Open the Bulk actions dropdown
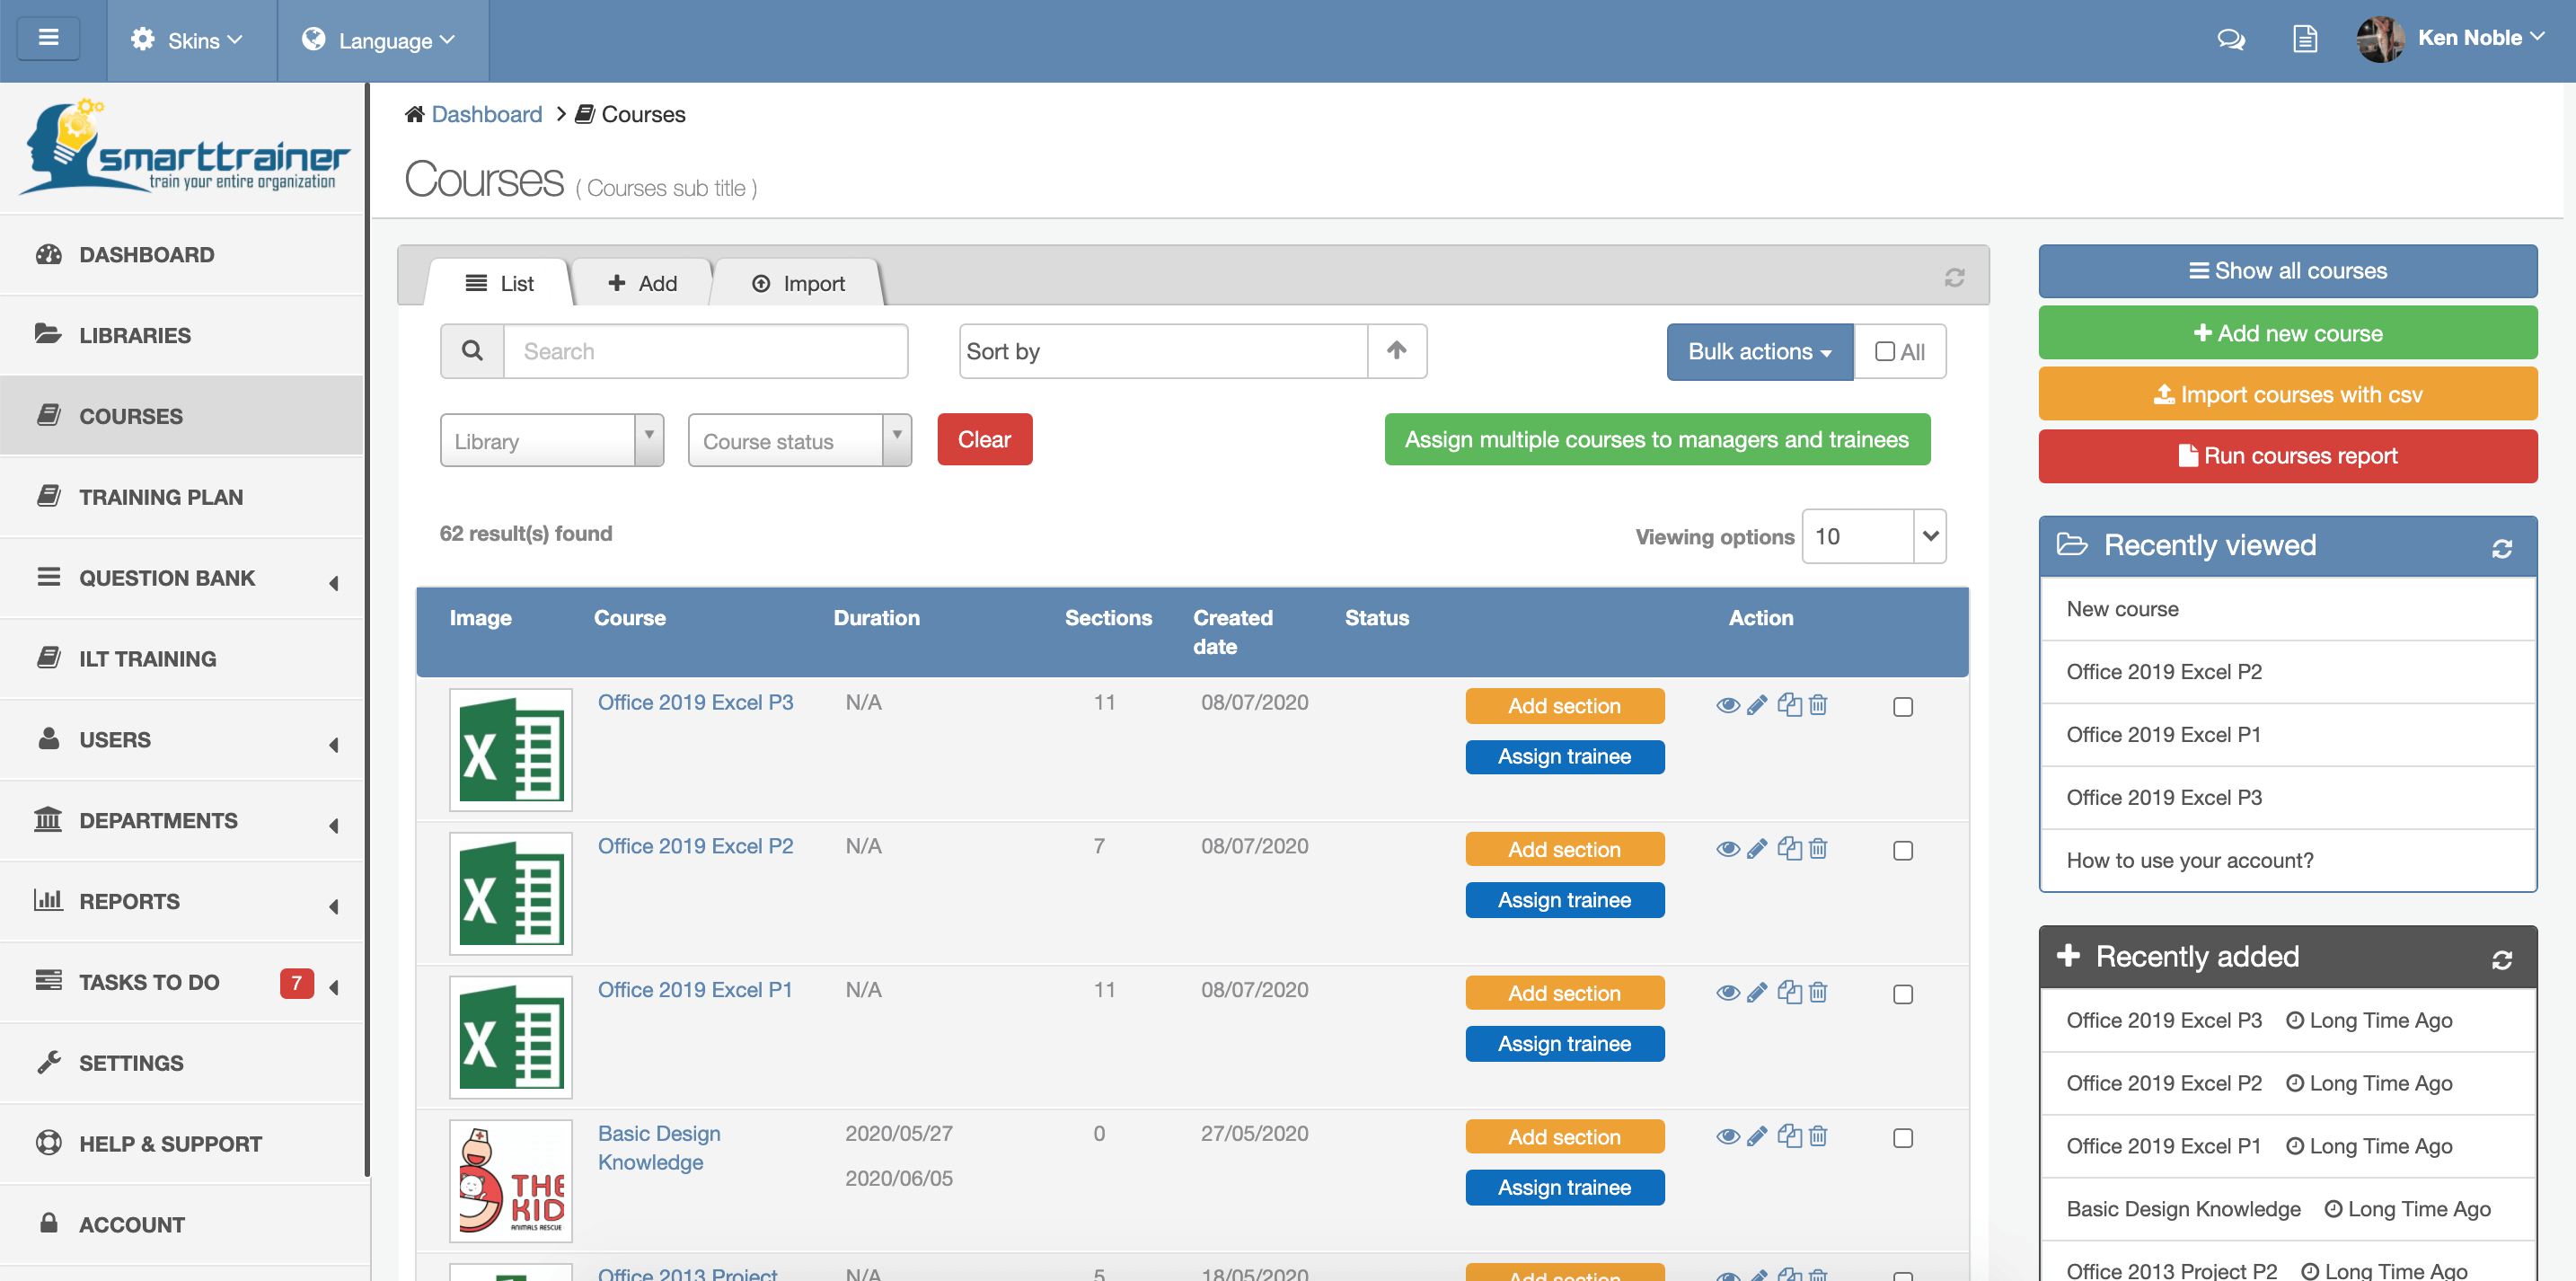The width and height of the screenshot is (2576, 1281). point(1759,351)
